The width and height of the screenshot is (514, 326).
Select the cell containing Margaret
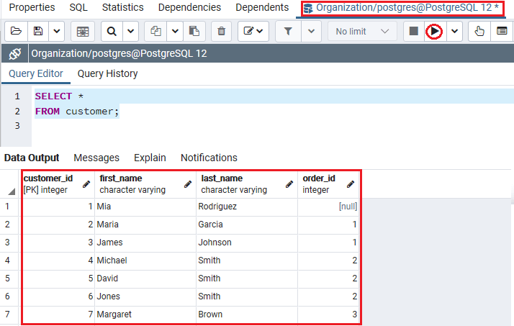click(145, 314)
